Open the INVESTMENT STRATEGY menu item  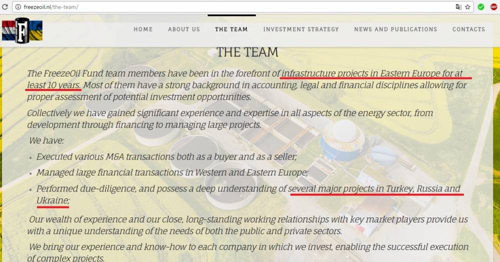point(301,29)
